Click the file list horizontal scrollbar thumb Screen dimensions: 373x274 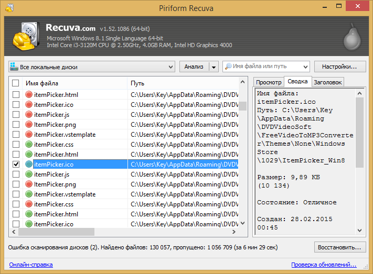click(x=56, y=232)
